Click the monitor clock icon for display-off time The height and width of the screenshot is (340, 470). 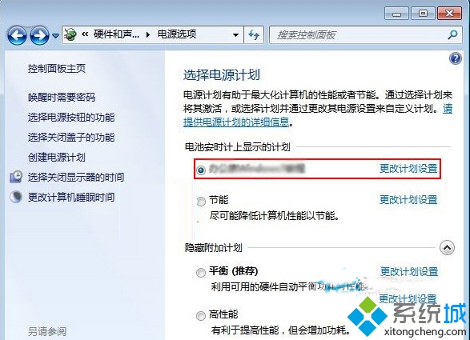[16, 177]
